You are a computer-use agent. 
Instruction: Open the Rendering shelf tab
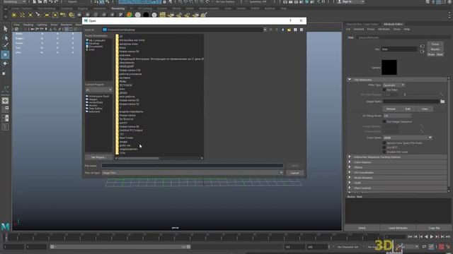coord(118,8)
